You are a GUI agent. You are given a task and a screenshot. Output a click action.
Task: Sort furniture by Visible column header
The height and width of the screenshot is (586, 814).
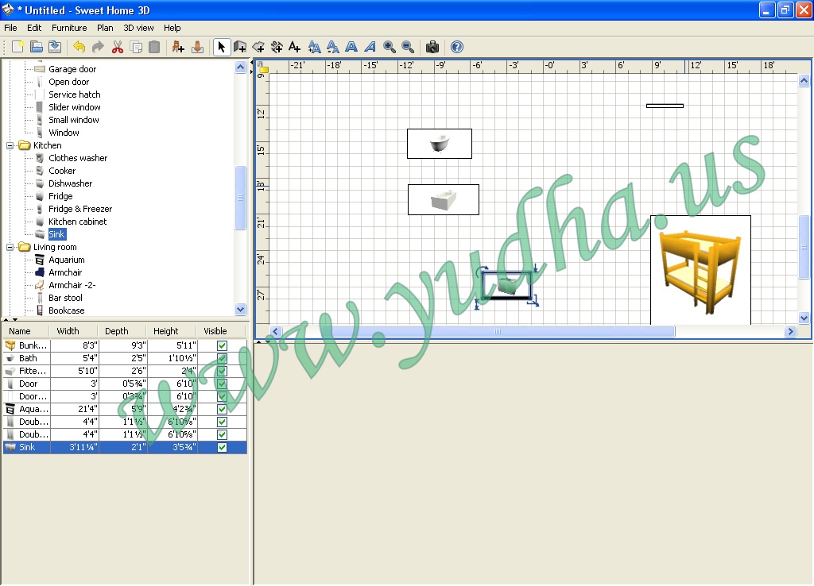point(221,331)
